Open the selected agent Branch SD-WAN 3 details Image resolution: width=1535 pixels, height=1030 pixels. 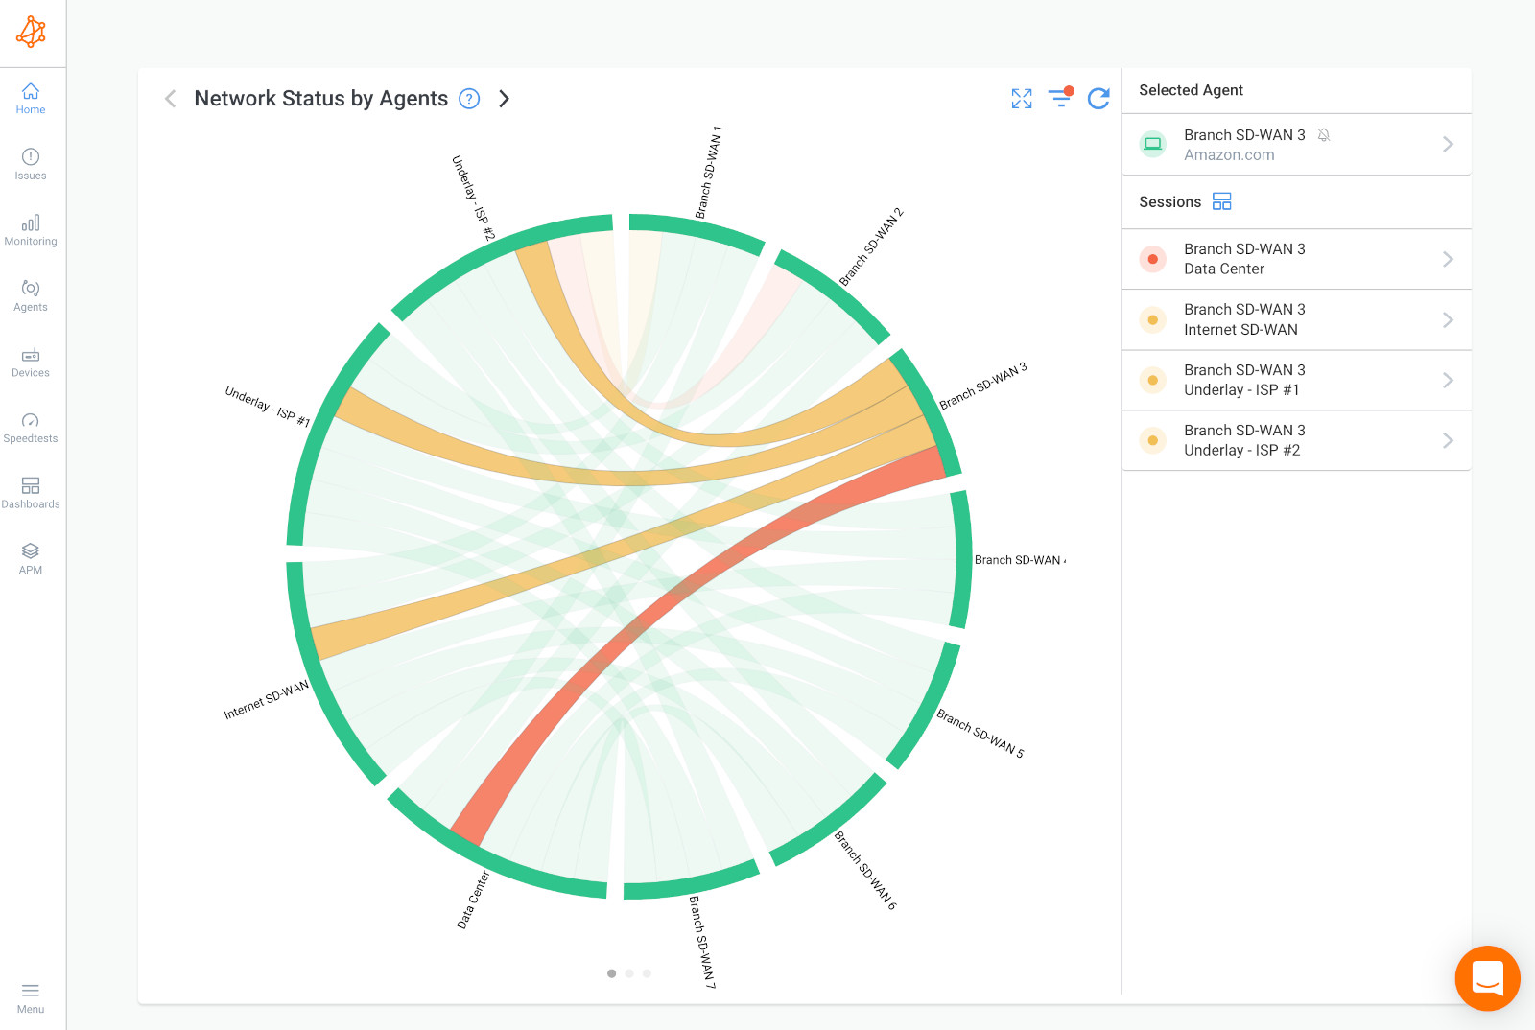[x=1448, y=144]
